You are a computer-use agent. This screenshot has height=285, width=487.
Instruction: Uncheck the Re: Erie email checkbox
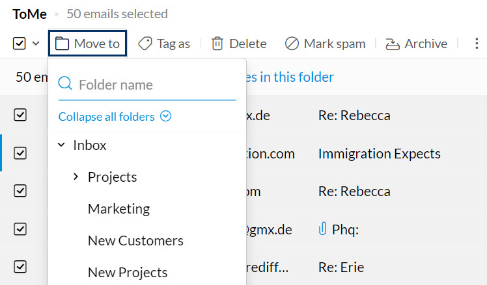20,267
